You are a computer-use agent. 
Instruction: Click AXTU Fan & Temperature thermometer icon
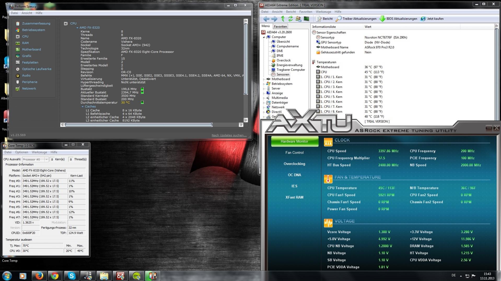click(x=328, y=179)
